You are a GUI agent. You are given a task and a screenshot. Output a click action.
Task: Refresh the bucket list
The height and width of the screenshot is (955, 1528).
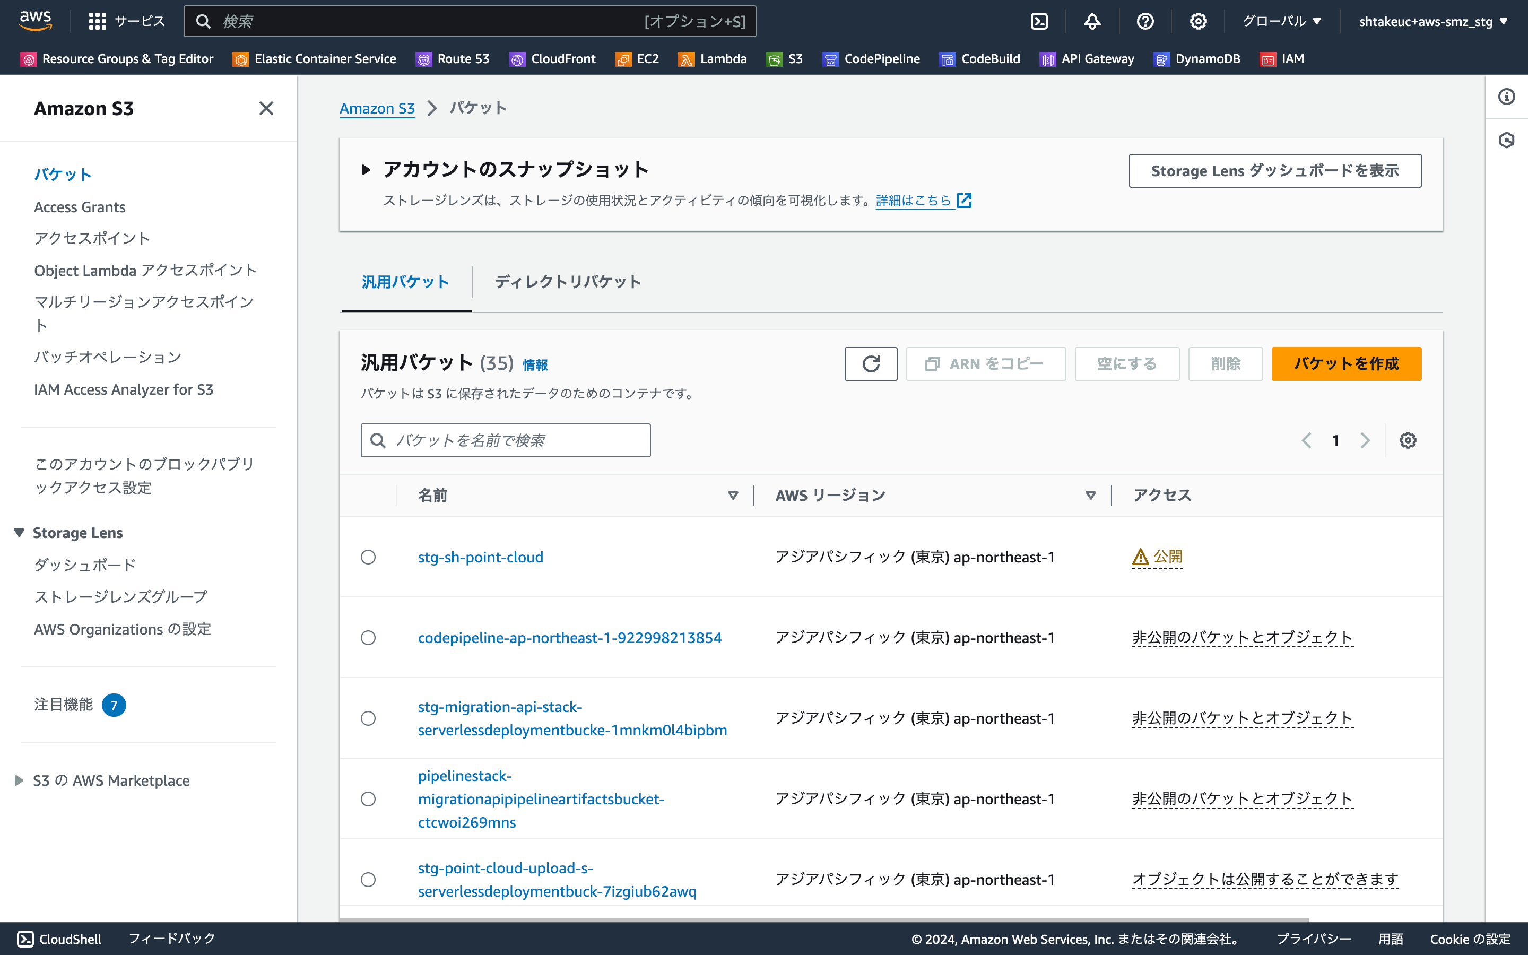coord(870,364)
